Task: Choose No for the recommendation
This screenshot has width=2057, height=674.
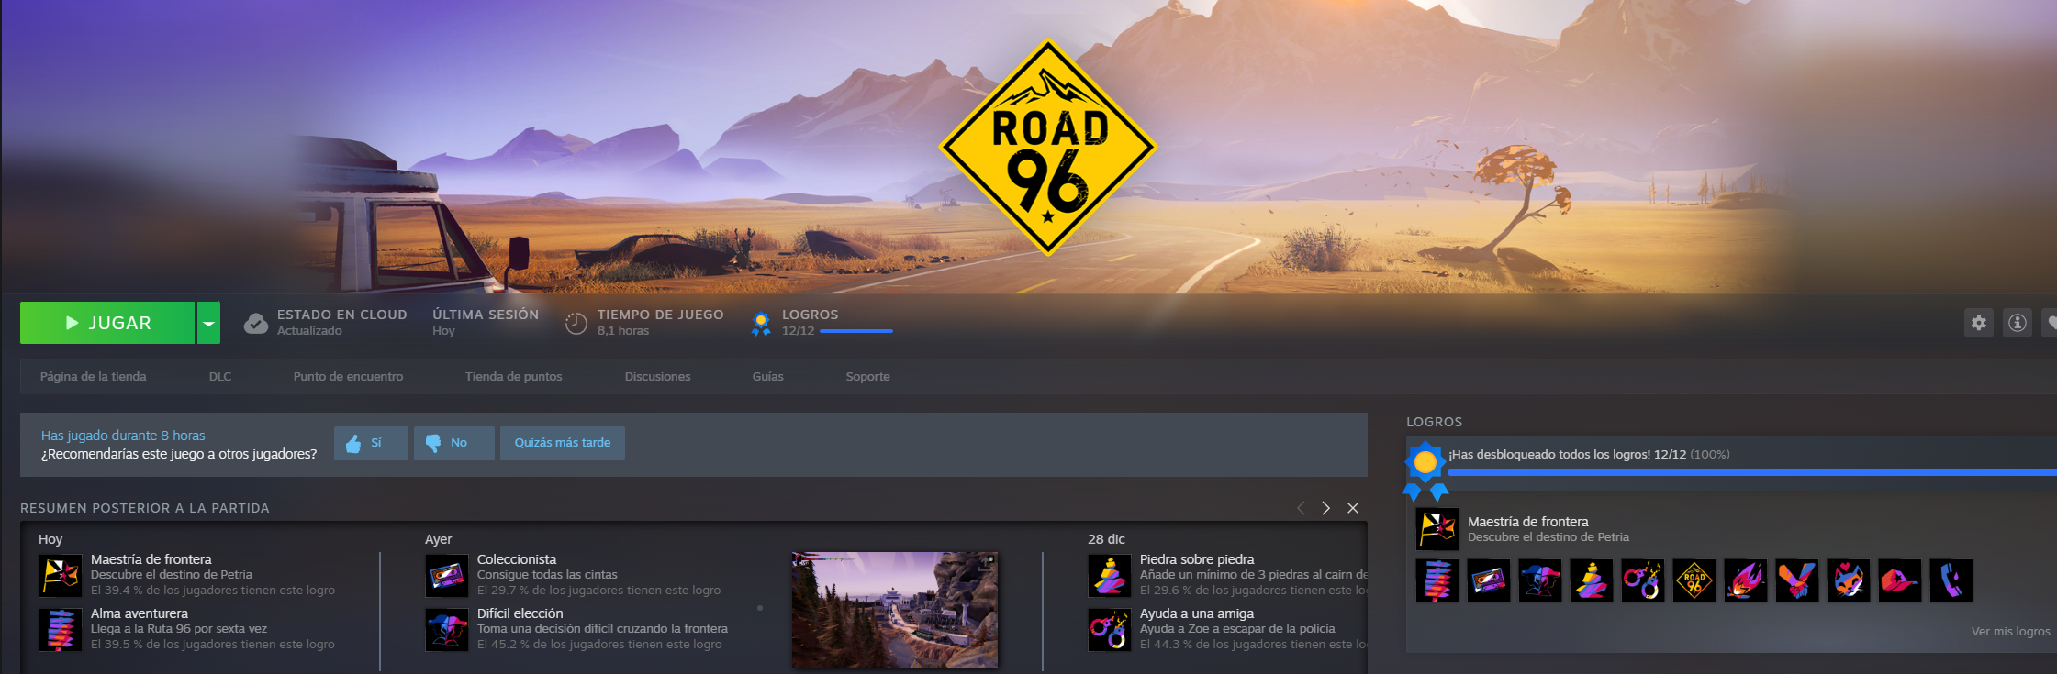Action: click(x=454, y=443)
